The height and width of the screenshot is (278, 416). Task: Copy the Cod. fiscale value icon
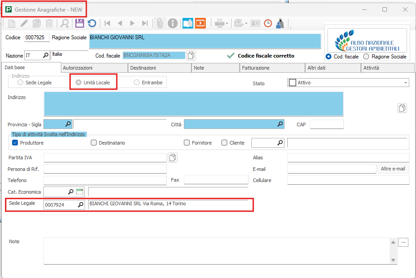[x=191, y=55]
